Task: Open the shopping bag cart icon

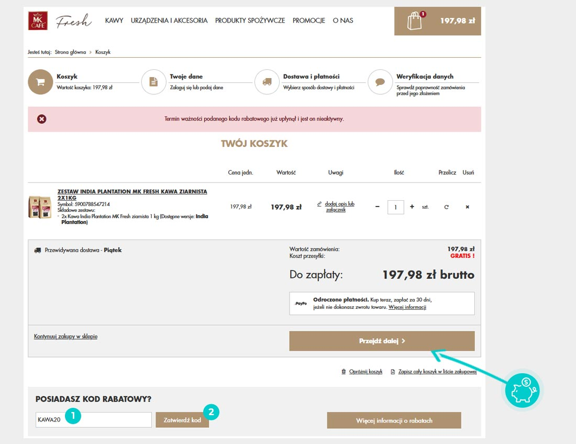Action: tap(415, 21)
